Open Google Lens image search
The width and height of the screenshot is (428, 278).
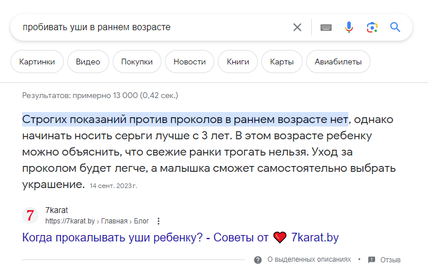(372, 27)
